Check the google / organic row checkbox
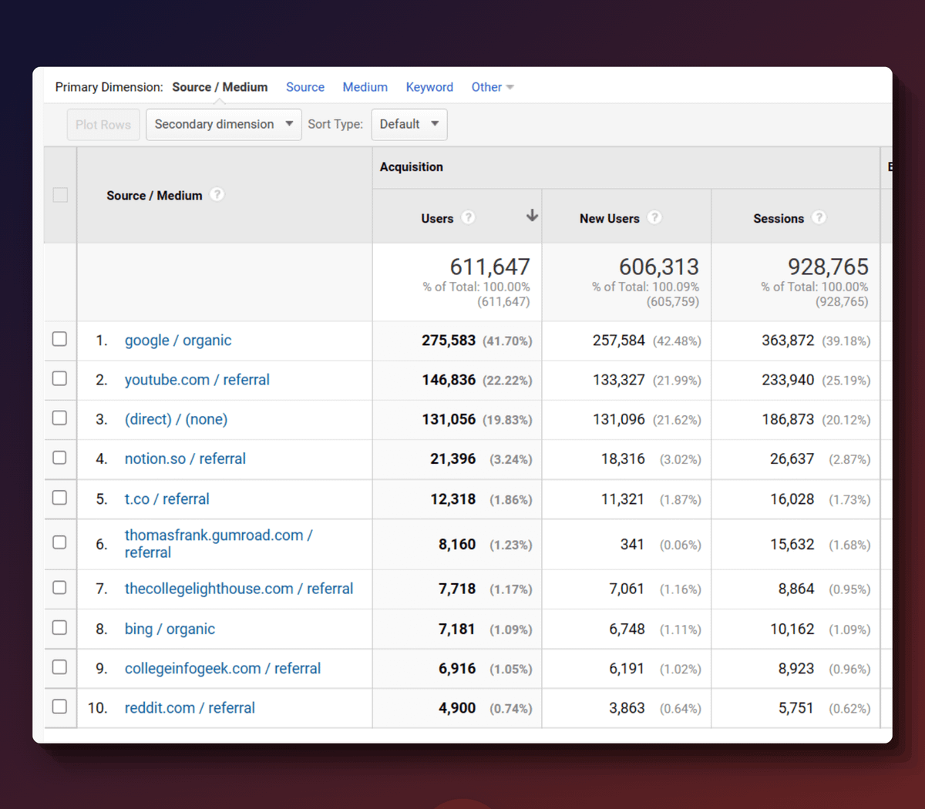The image size is (925, 809). 59,339
